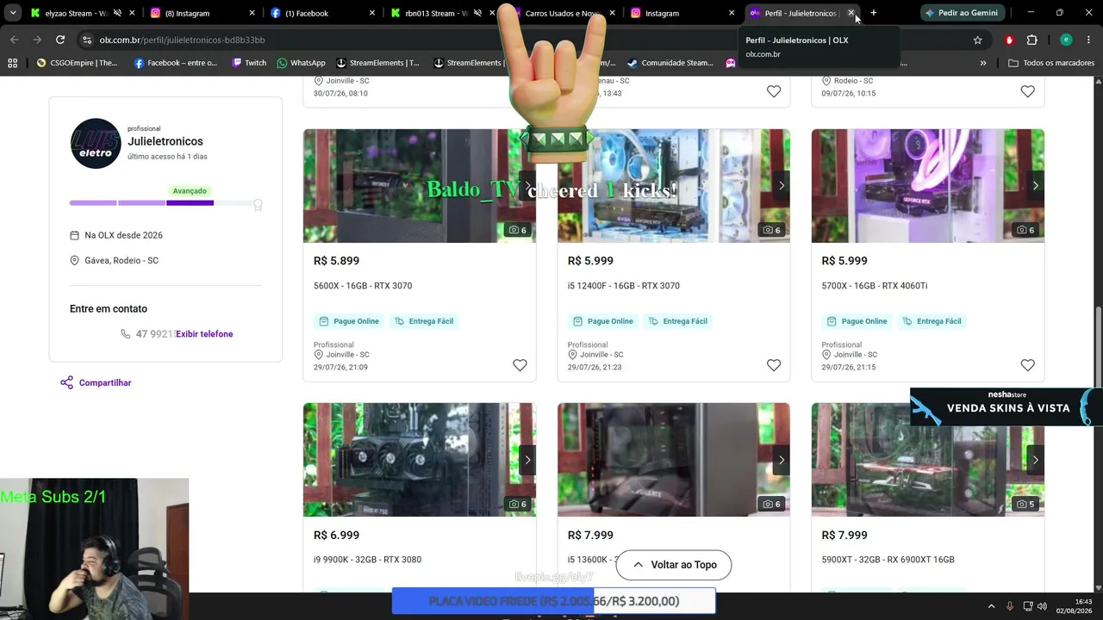Show hidden system tray icons
Image resolution: width=1103 pixels, height=620 pixels.
(x=991, y=606)
